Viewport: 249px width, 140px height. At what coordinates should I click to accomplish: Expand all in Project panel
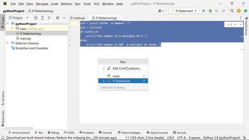(42, 18)
